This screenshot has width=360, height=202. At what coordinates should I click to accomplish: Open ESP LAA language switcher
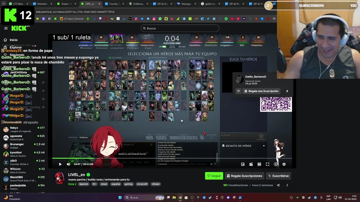[328, 198]
